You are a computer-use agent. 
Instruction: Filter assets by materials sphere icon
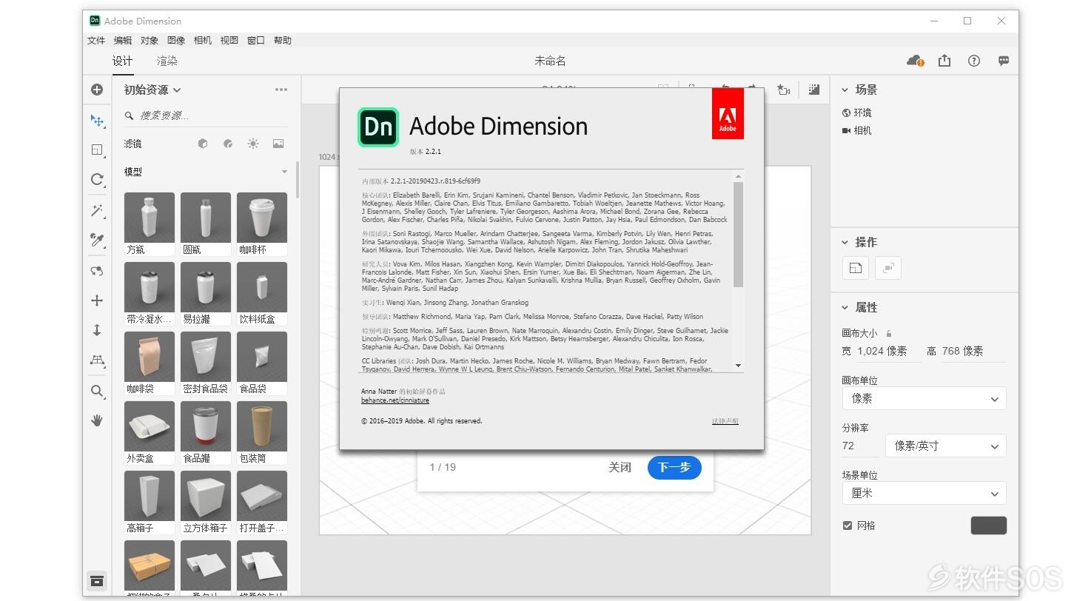coord(228,144)
